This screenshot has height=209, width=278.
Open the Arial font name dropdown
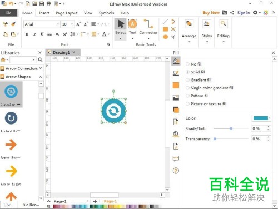coord(58,24)
